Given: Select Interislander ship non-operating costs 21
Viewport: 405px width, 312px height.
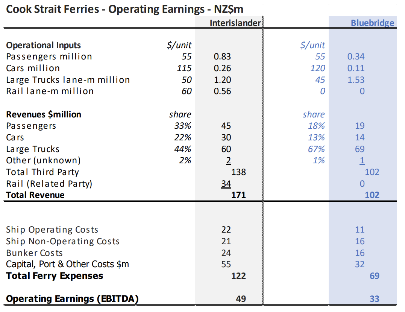Looking at the screenshot, I should pos(226,241).
